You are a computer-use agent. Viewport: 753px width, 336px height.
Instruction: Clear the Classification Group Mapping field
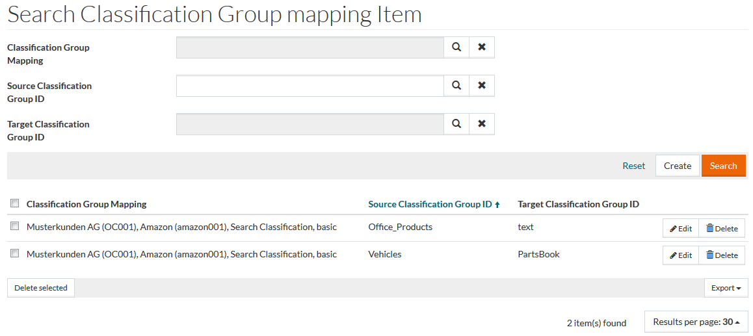pos(482,47)
